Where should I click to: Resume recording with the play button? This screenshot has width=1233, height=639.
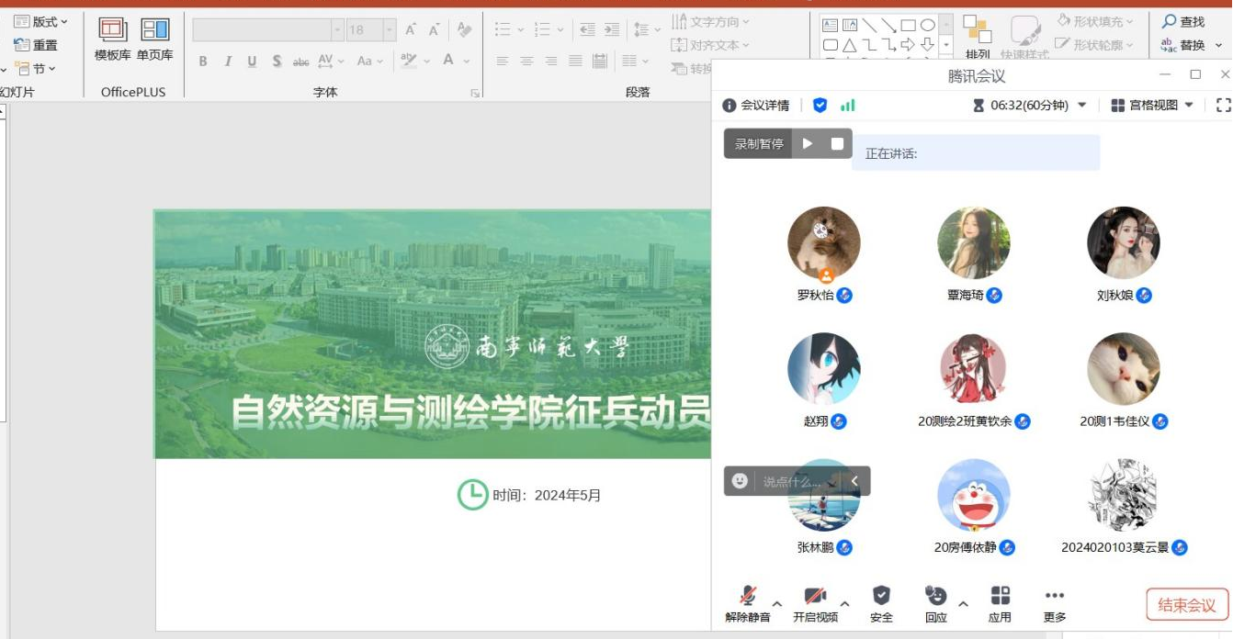(x=808, y=143)
